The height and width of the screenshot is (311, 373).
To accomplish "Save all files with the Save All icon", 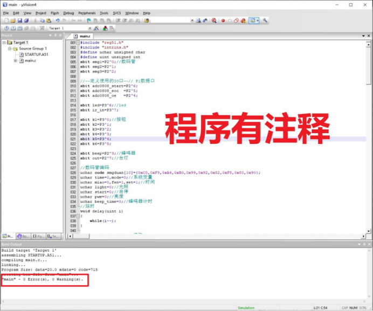I will 26,20.
